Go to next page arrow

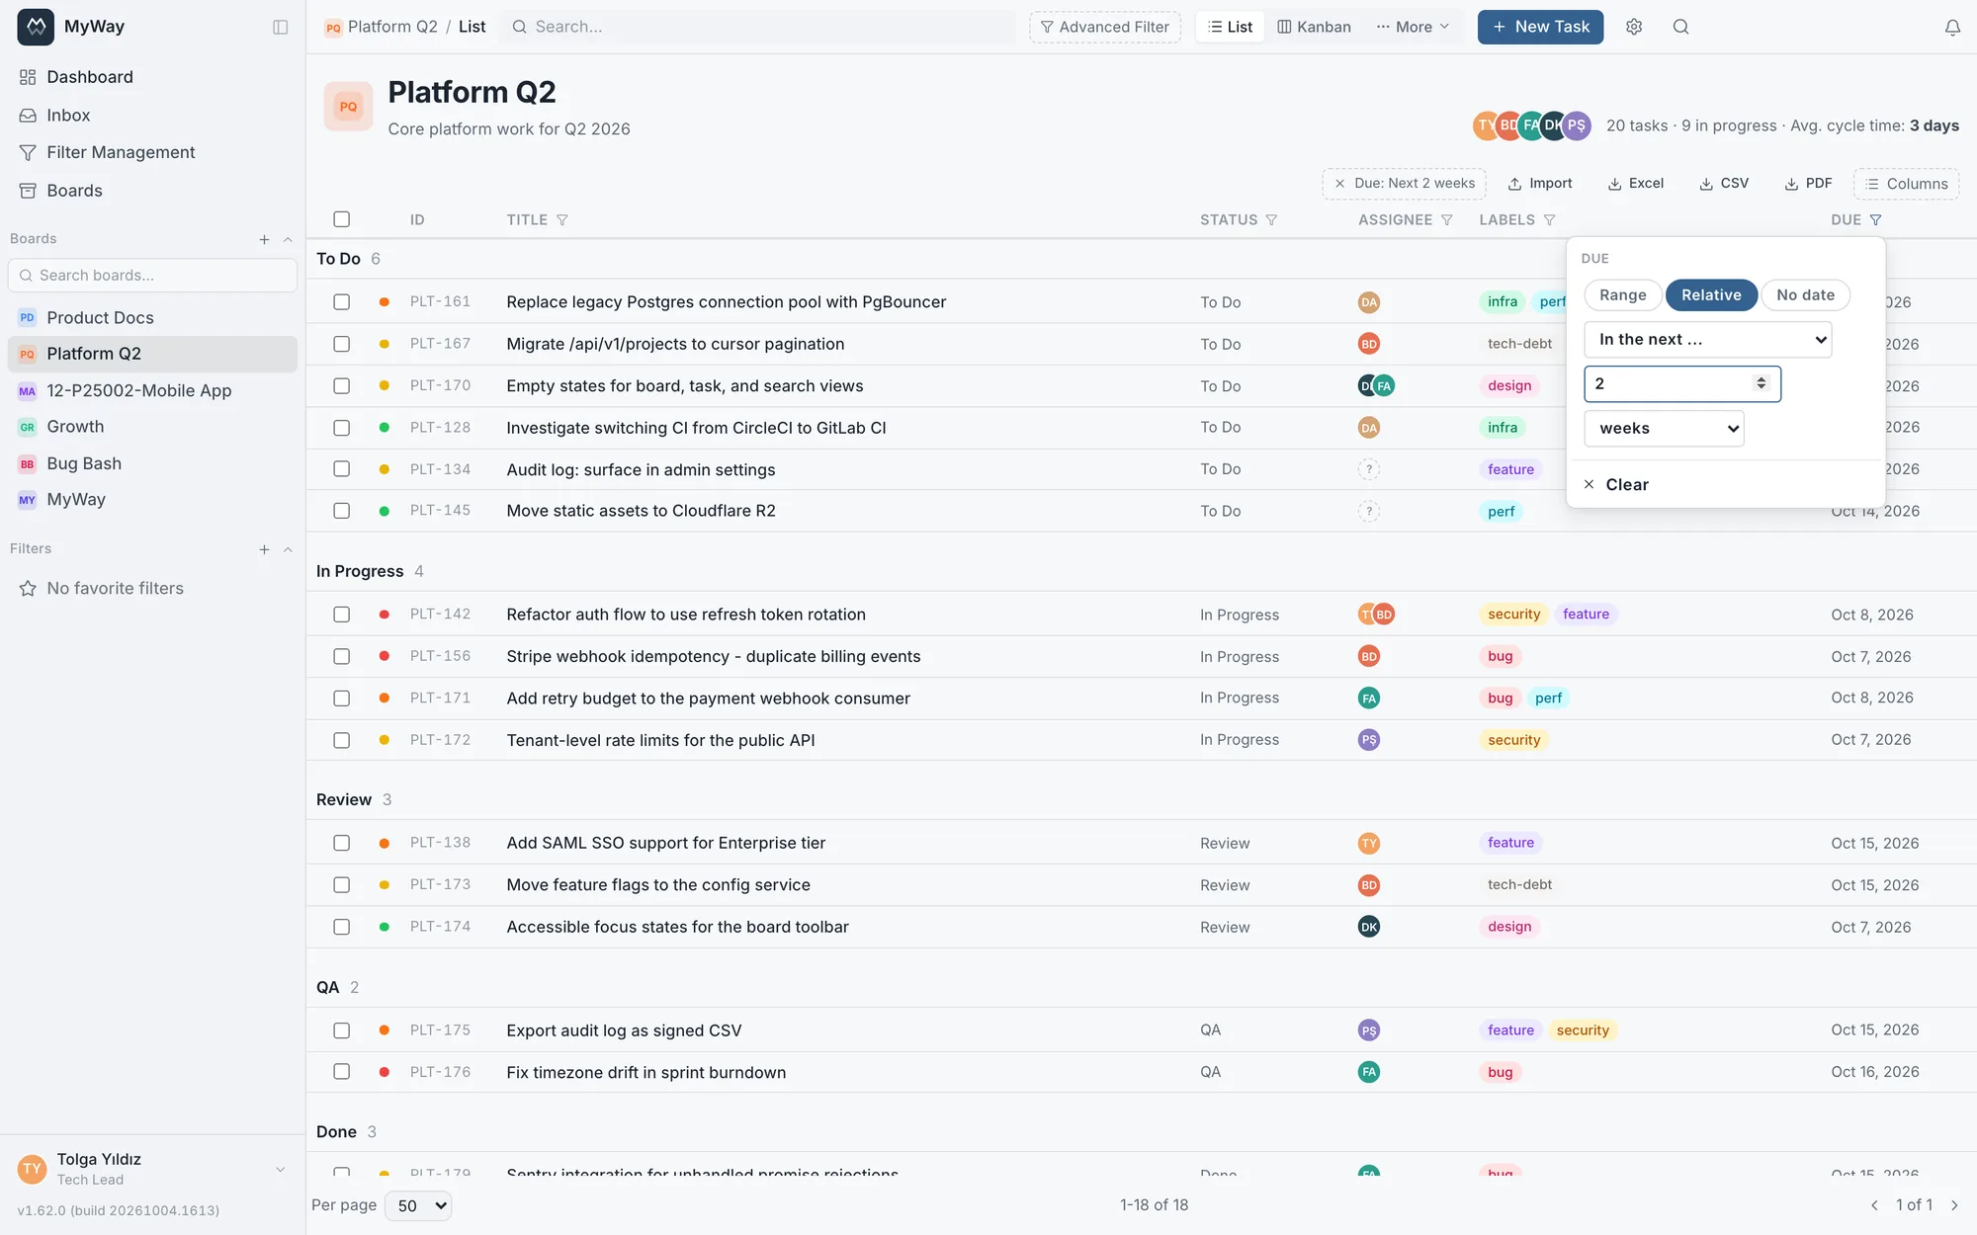click(x=1954, y=1205)
